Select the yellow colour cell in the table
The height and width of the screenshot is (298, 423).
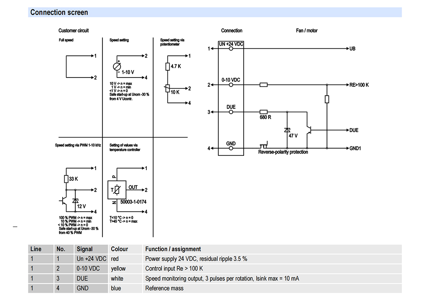[118, 268]
